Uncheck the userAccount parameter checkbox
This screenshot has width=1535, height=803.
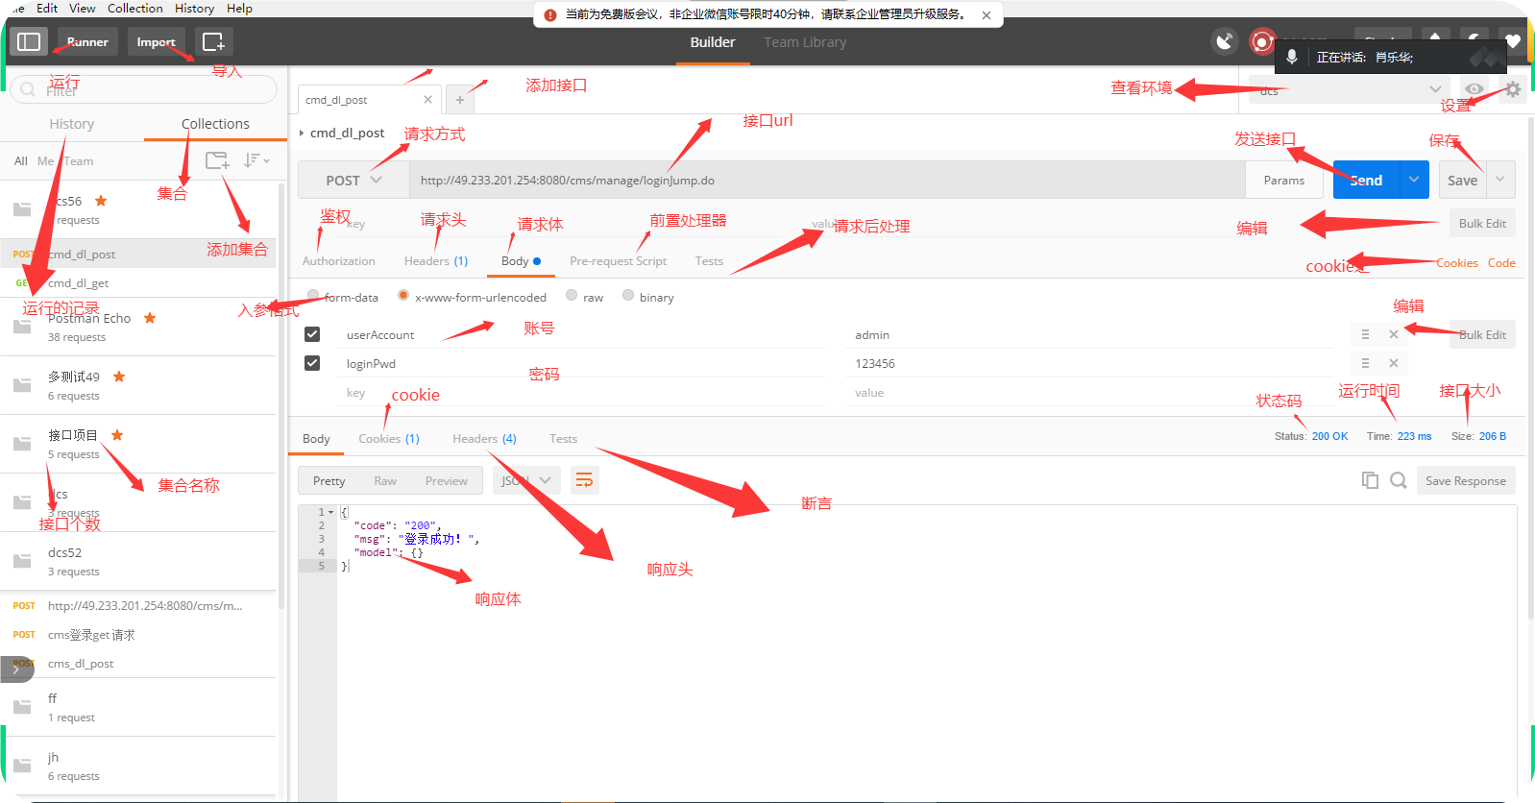click(312, 334)
